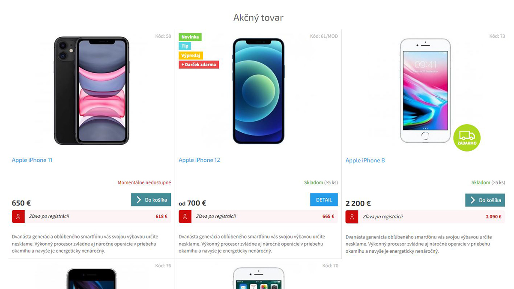Click the red user icon under iPhone 12

click(x=185, y=217)
